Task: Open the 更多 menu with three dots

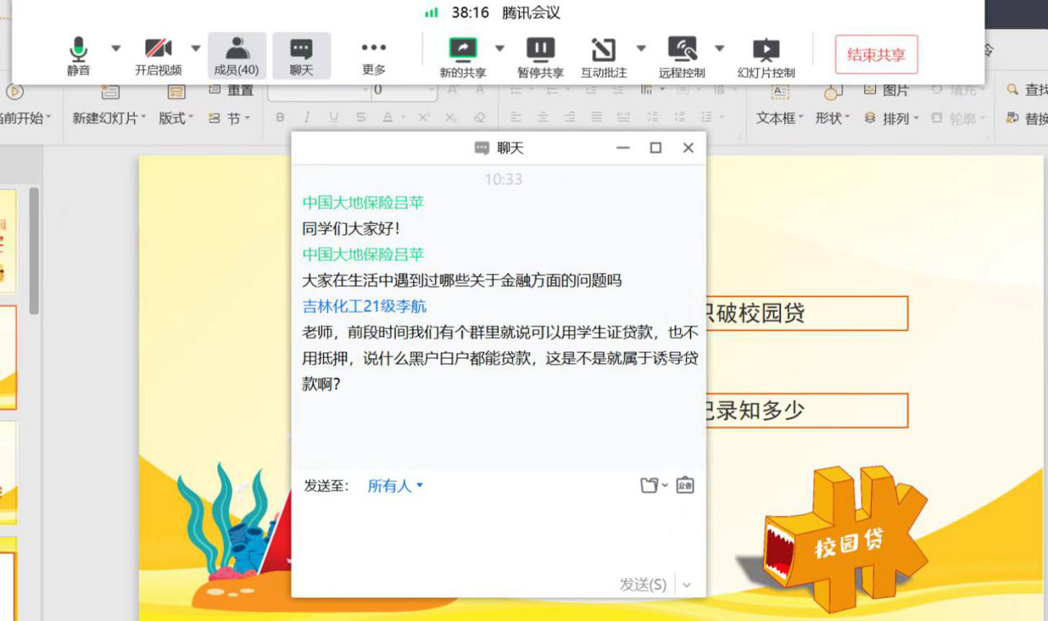Action: [x=374, y=56]
